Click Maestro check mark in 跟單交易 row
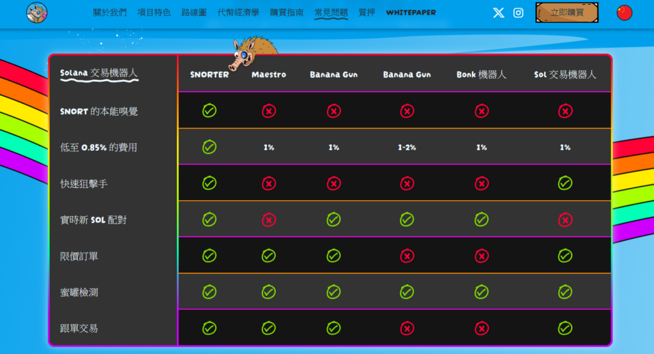This screenshot has height=354, width=654. coord(269,328)
